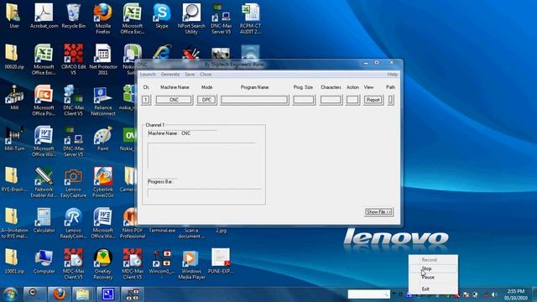Select the Reliance Netconnect desktop icon
Viewport: 537px width, 302px height.
[x=102, y=101]
